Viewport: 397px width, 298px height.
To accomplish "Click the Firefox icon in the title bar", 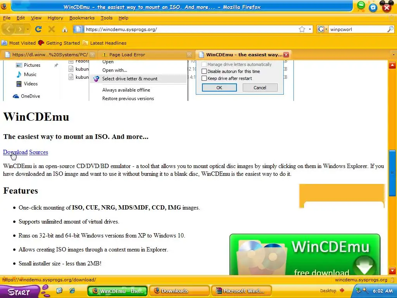I will pyautogui.click(x=3, y=6).
